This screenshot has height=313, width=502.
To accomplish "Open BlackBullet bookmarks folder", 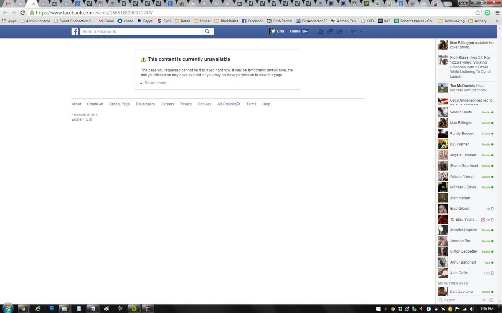I will coord(226,21).
